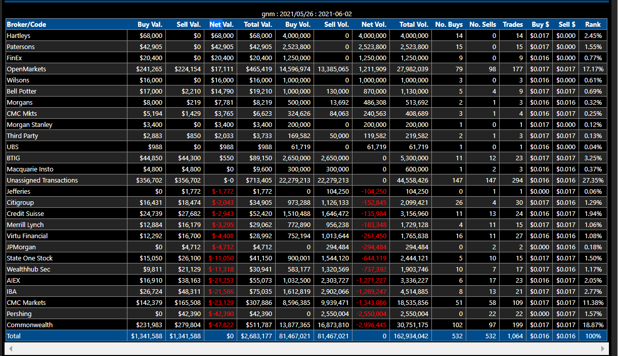Click Pershing net volume -2,550,004
The height and width of the screenshot is (356, 618).
click(x=371, y=314)
